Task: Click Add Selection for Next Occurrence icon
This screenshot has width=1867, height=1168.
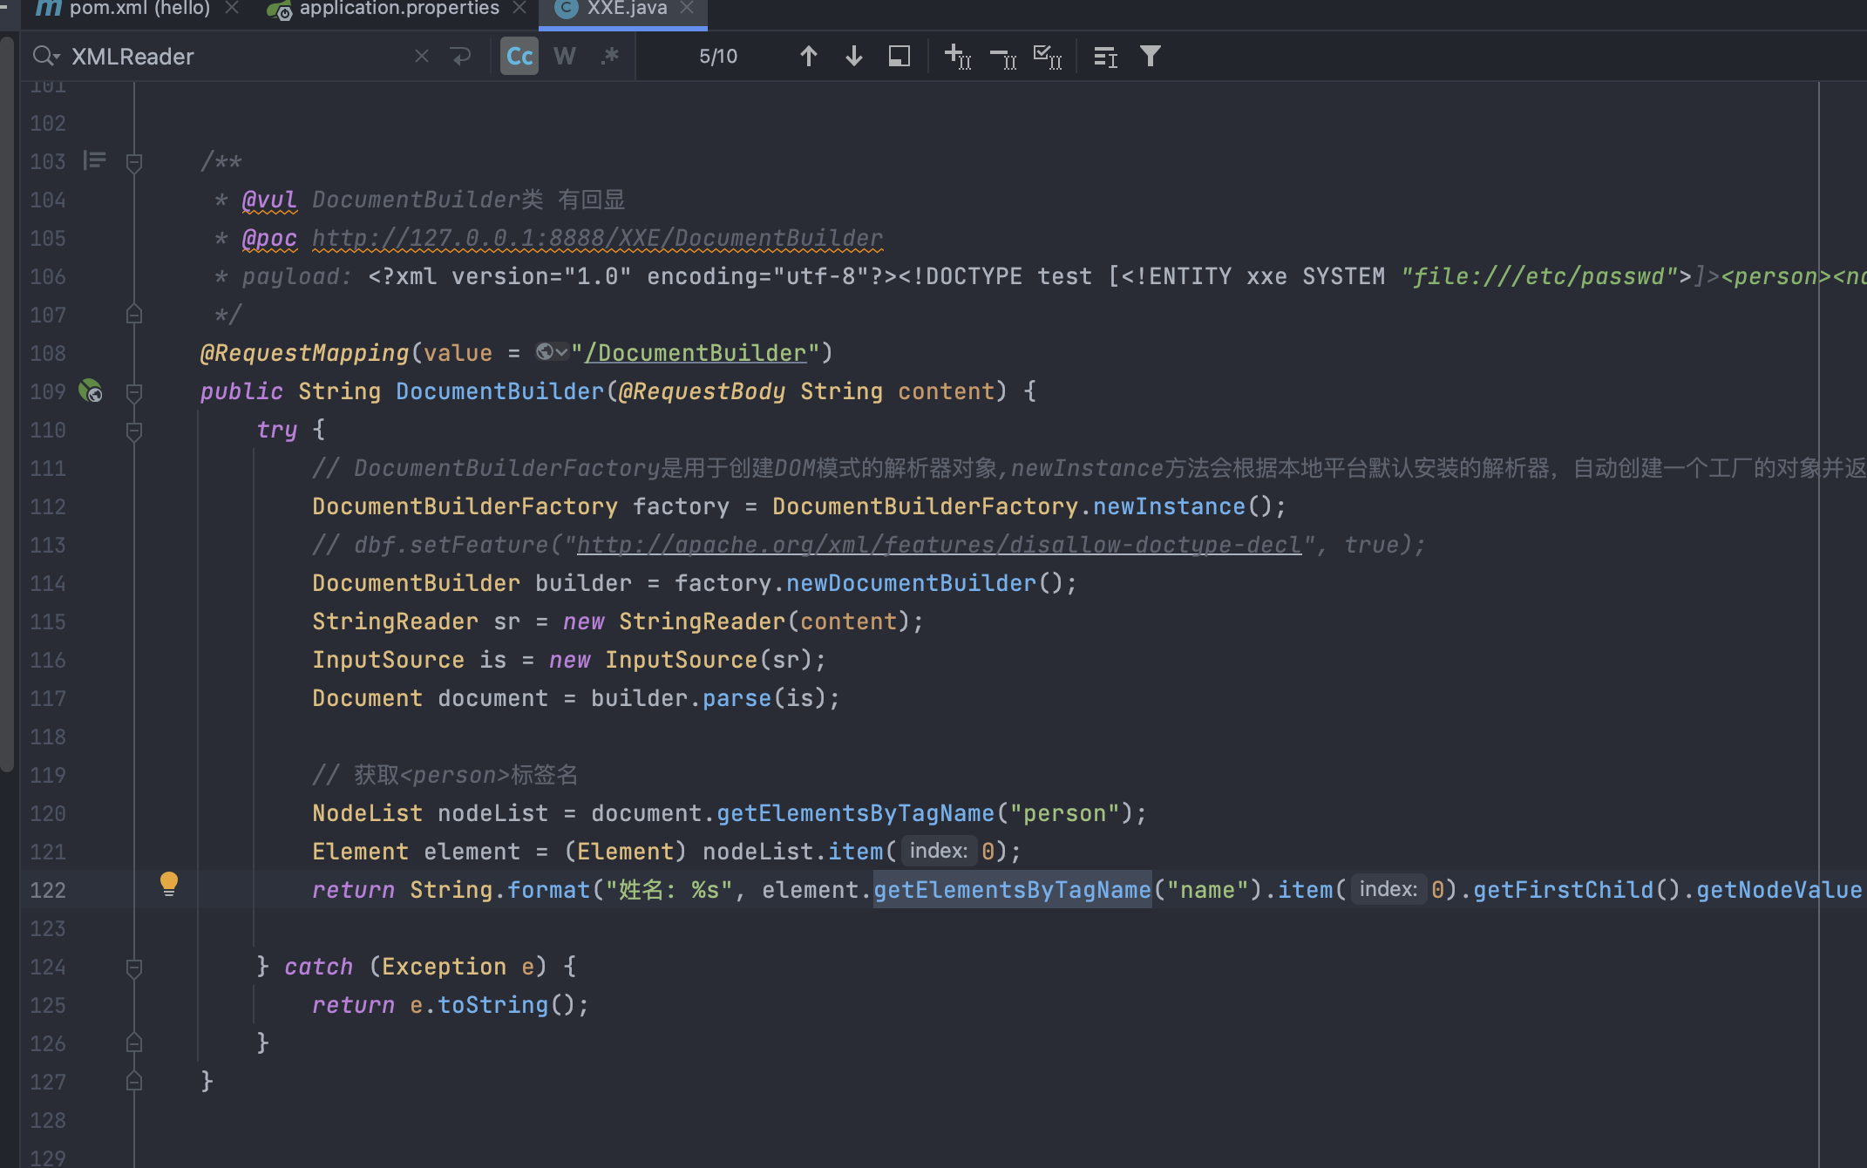Action: 957,57
